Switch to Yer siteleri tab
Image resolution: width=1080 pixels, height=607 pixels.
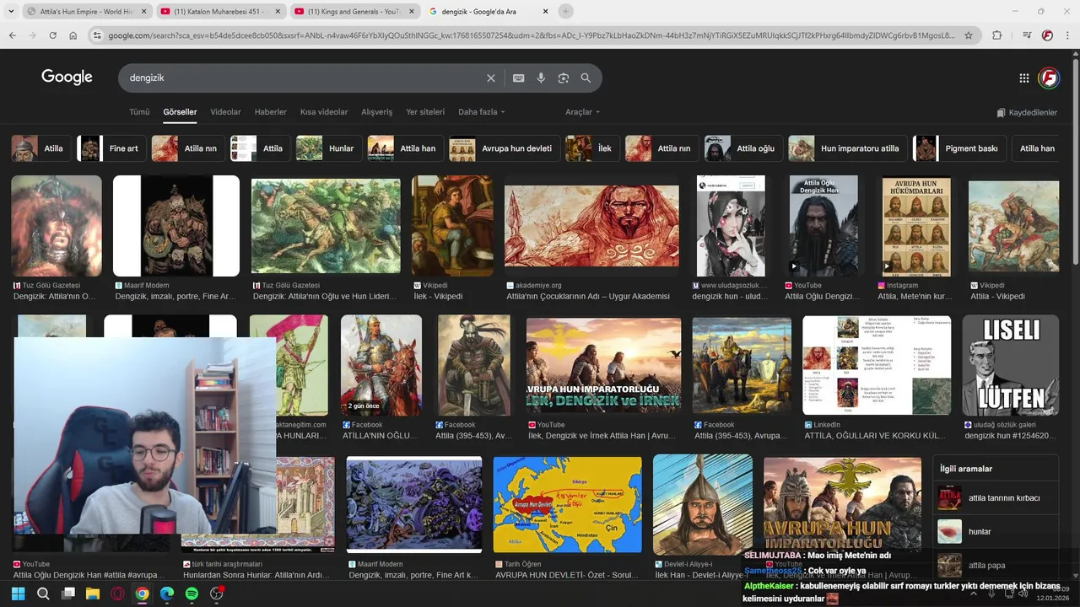point(425,112)
